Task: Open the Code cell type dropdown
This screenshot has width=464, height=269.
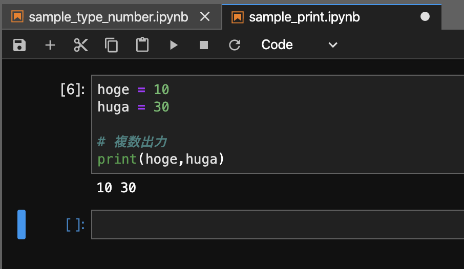Action: pyautogui.click(x=299, y=44)
